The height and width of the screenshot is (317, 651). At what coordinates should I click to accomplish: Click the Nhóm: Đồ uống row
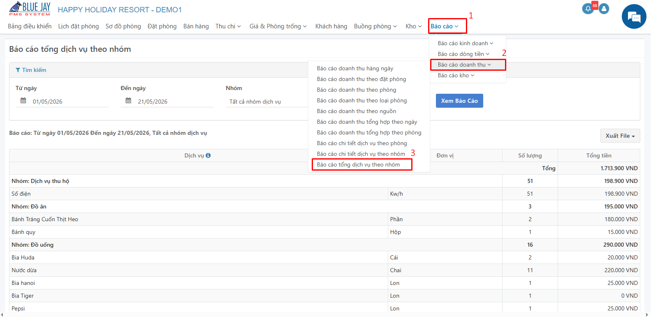point(324,245)
